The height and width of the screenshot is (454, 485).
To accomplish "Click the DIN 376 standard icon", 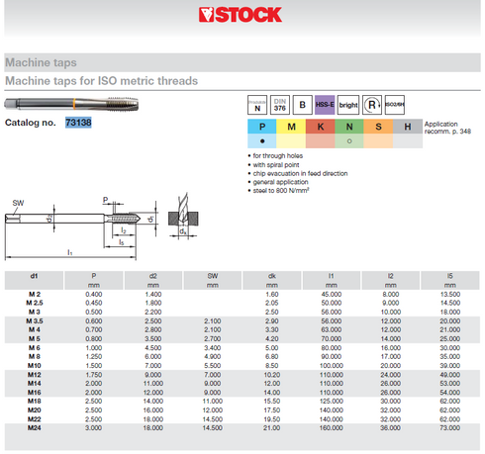I will point(280,105).
